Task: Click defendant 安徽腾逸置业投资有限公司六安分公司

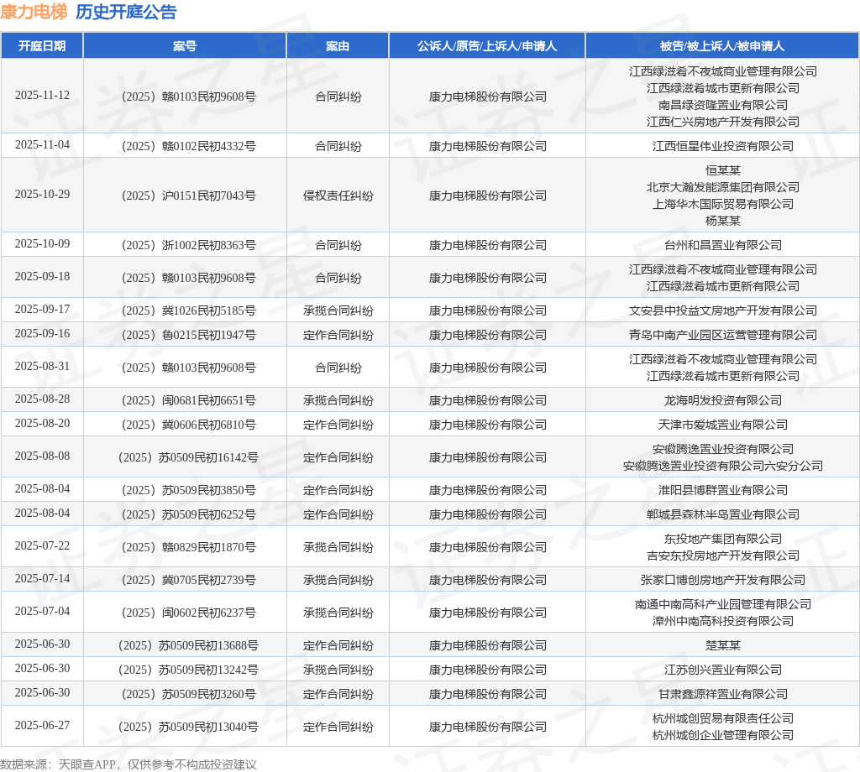Action: [722, 466]
